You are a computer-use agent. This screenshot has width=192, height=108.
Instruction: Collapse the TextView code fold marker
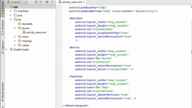62,76
